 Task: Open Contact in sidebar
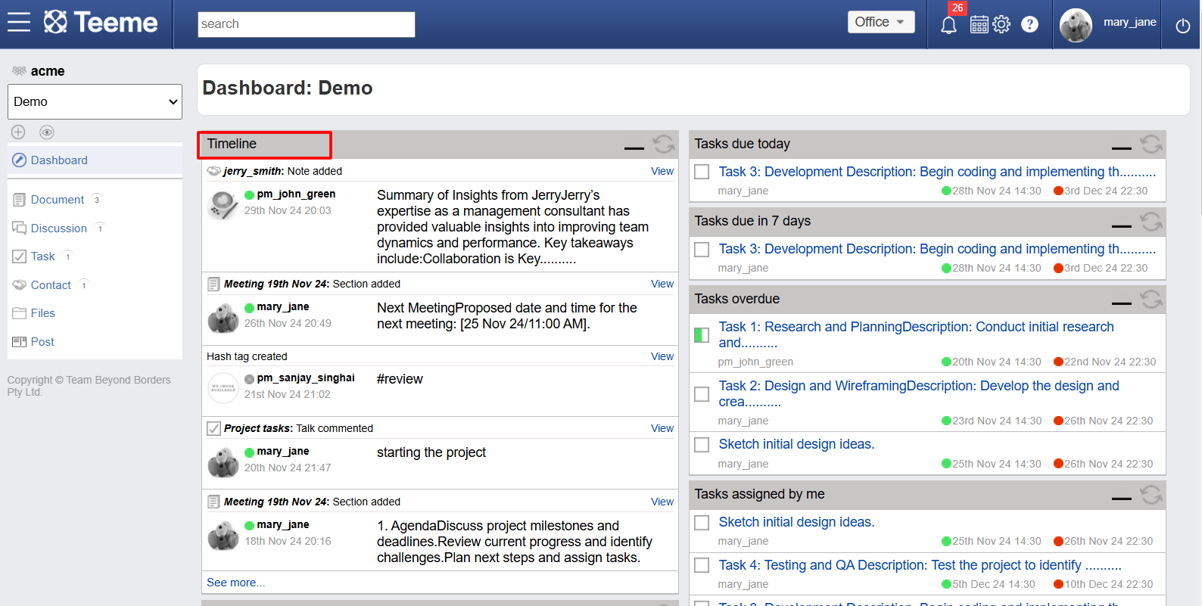coord(51,285)
